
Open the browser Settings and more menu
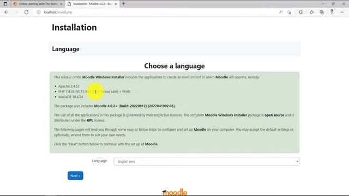tap(342, 12)
